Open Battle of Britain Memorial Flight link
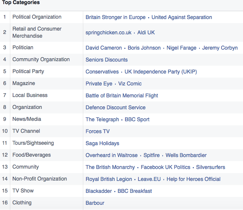The image size is (243, 210). point(122,96)
